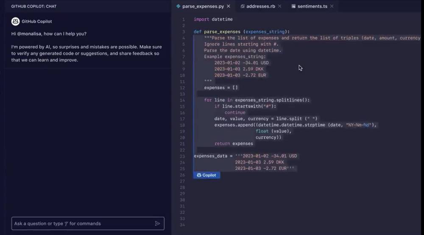Click the TypeScript icon on sentiments.ts tab
The height and width of the screenshot is (235, 424).
pos(293,6)
